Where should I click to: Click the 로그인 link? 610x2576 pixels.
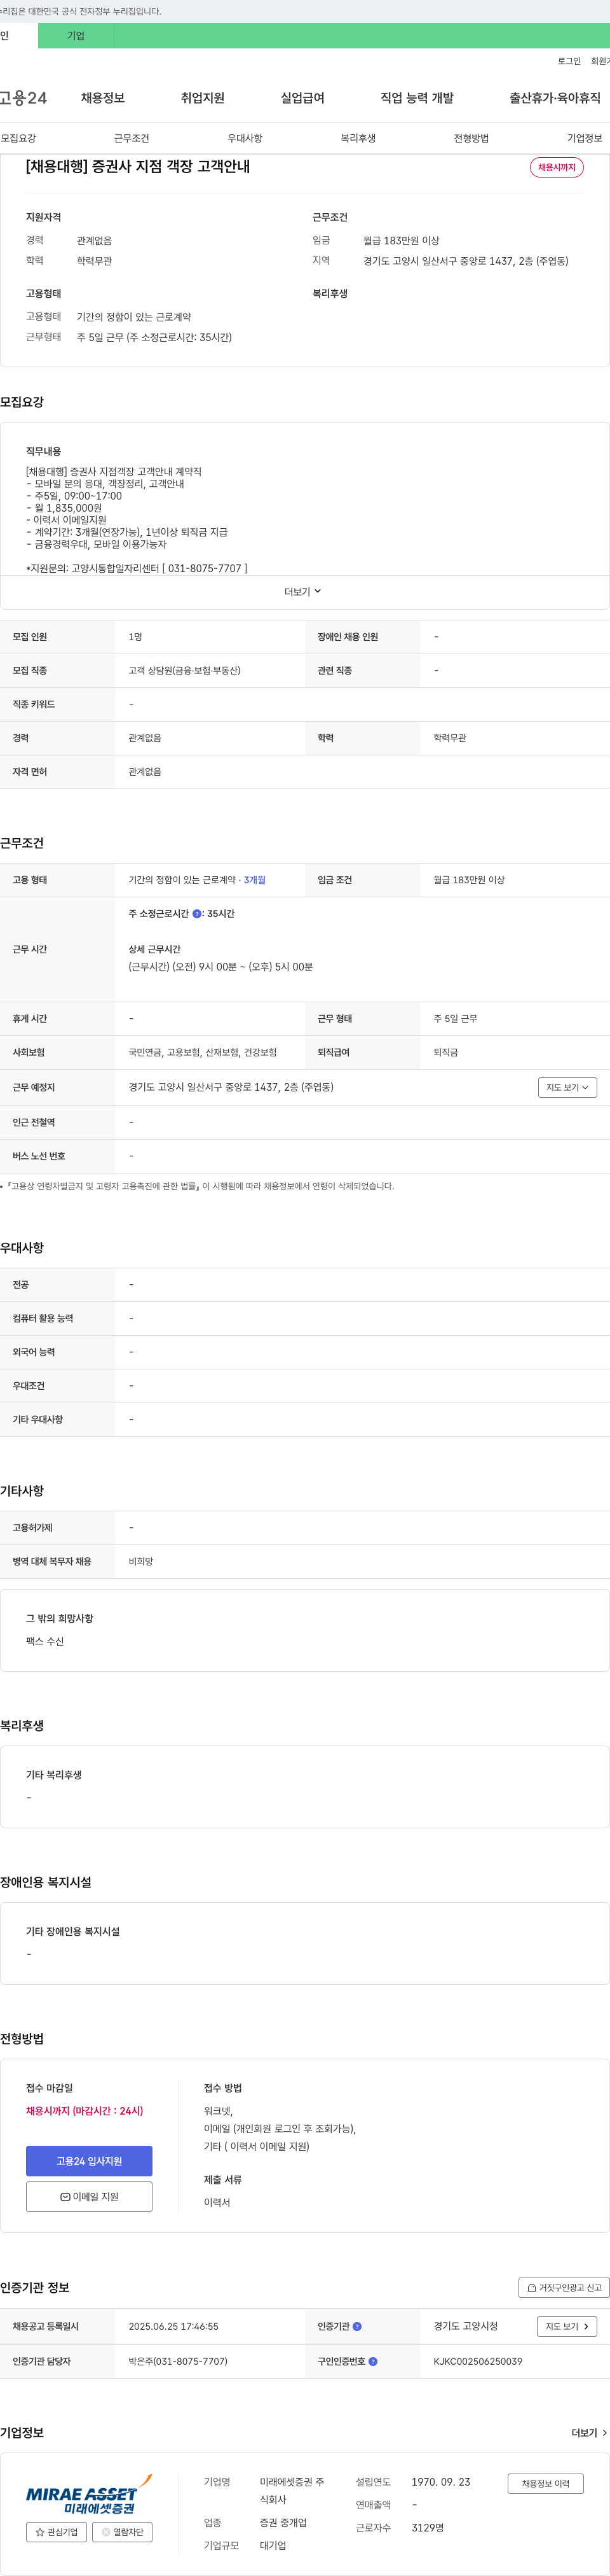(569, 61)
